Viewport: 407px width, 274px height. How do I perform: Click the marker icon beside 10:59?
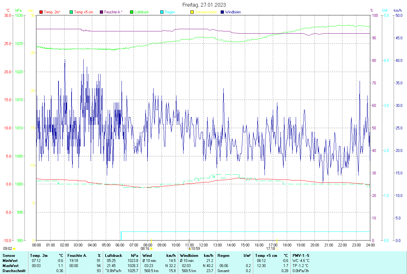click(190, 249)
